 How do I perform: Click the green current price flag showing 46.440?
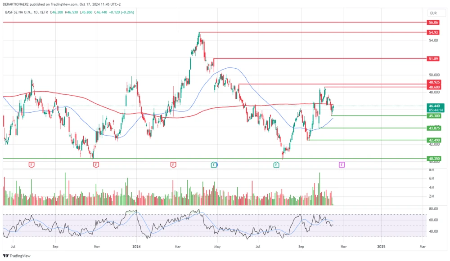coord(434,106)
